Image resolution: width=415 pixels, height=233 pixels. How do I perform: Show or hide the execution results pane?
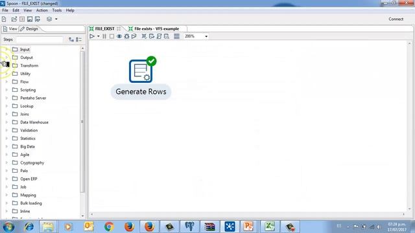177,36
